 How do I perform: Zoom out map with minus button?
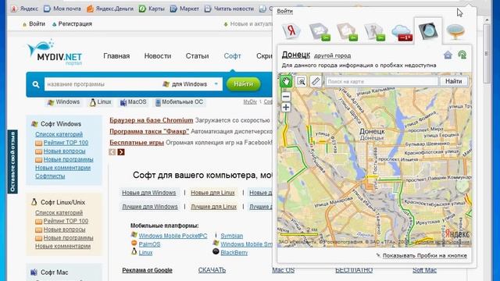point(286,96)
